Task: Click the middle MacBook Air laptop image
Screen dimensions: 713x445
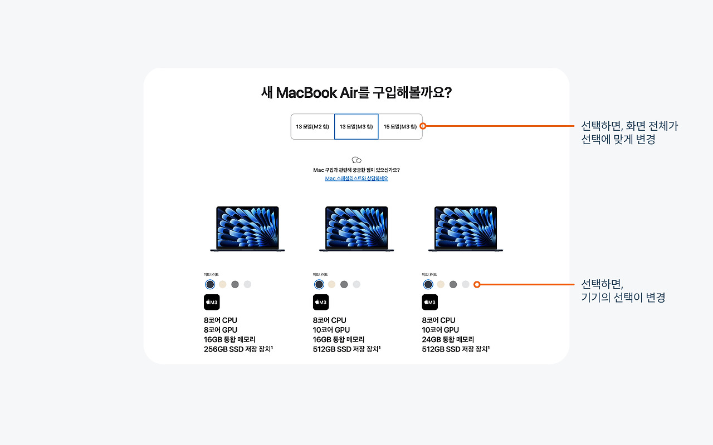Action: pos(356,229)
